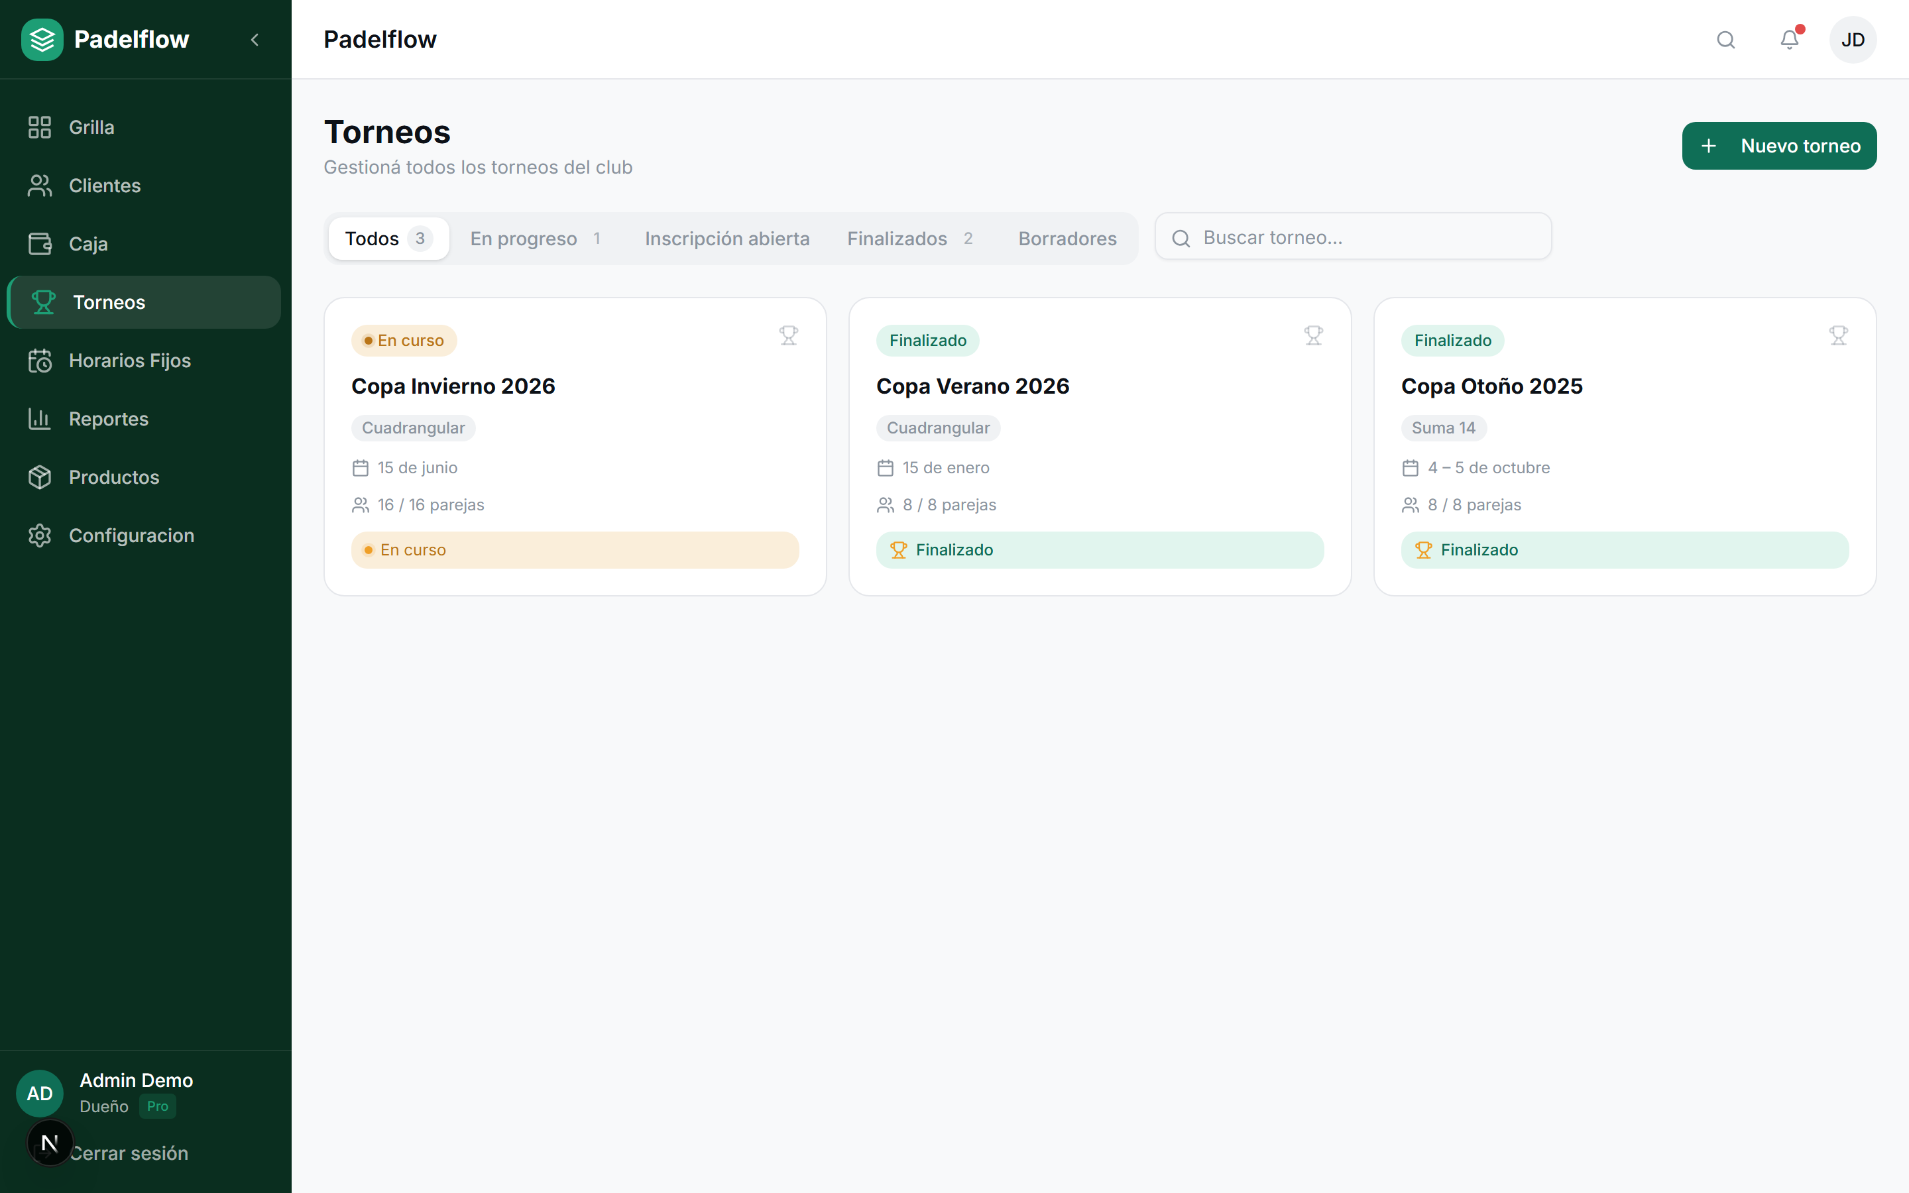
Task: Click Finalizado status bar on Copa Otoño card
Action: pos(1625,550)
